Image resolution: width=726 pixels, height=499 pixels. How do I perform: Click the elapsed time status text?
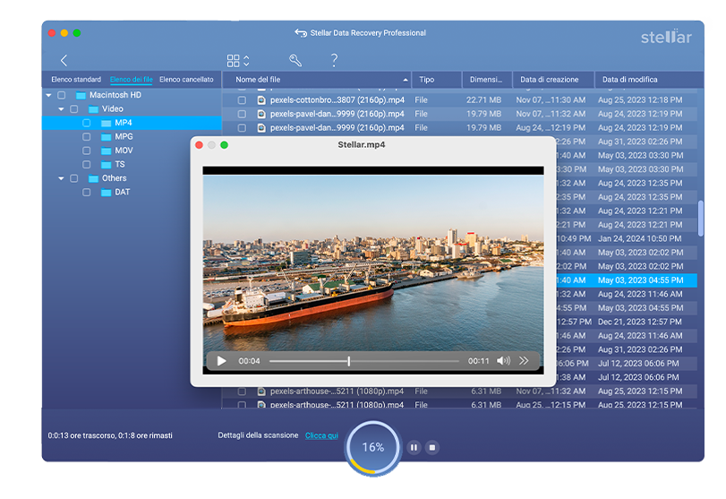tap(110, 435)
